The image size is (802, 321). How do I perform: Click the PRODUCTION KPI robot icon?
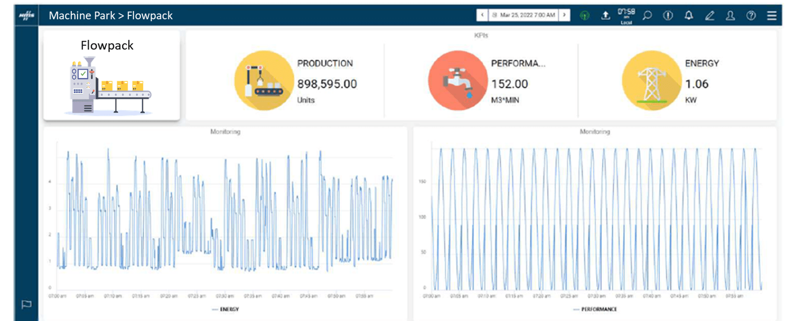coord(264,81)
